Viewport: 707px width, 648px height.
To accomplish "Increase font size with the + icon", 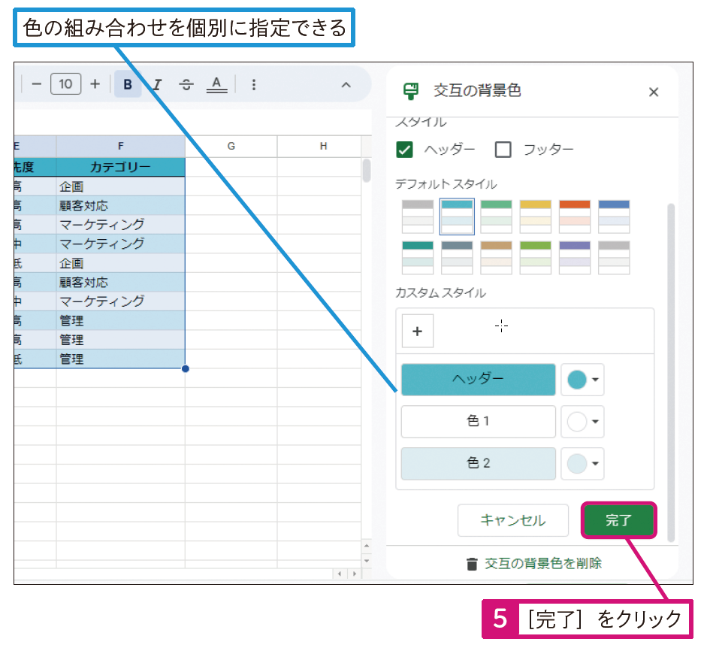I will coord(94,84).
